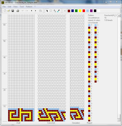This screenshot has width=122, height=126.
Task: Shift pattern right with the right arrow
Action: click(x=35, y=11)
